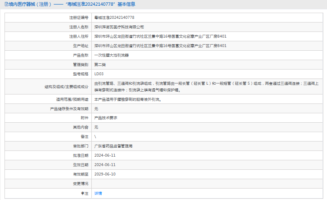Click the 产品名称 label
This screenshot has height=200, width=327.
pyautogui.click(x=81, y=55)
